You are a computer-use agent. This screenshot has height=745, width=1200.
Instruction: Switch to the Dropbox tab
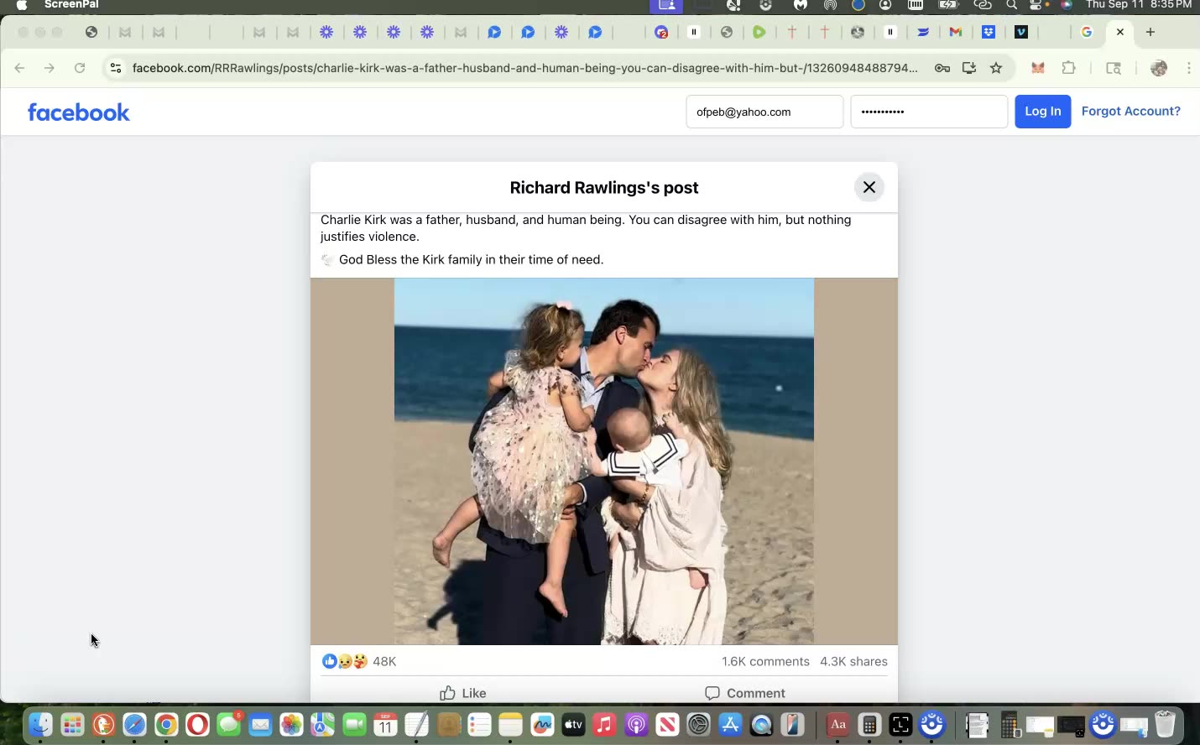coord(989,32)
